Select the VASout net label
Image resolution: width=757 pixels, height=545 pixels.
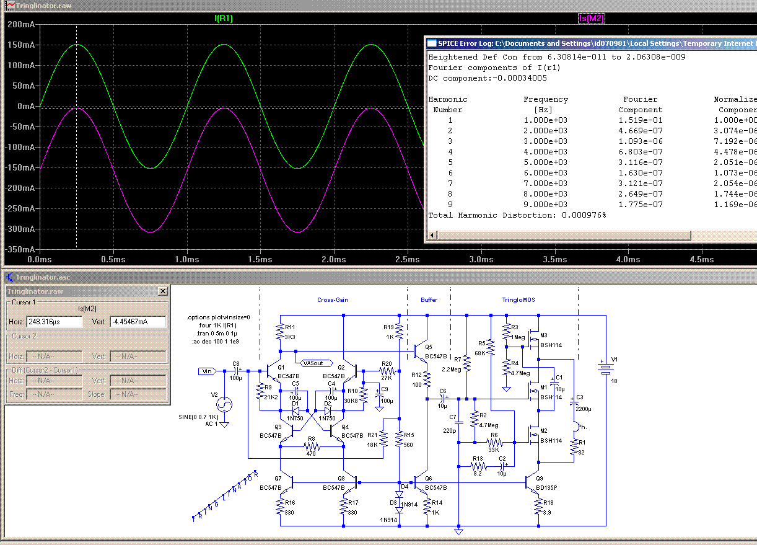point(313,363)
